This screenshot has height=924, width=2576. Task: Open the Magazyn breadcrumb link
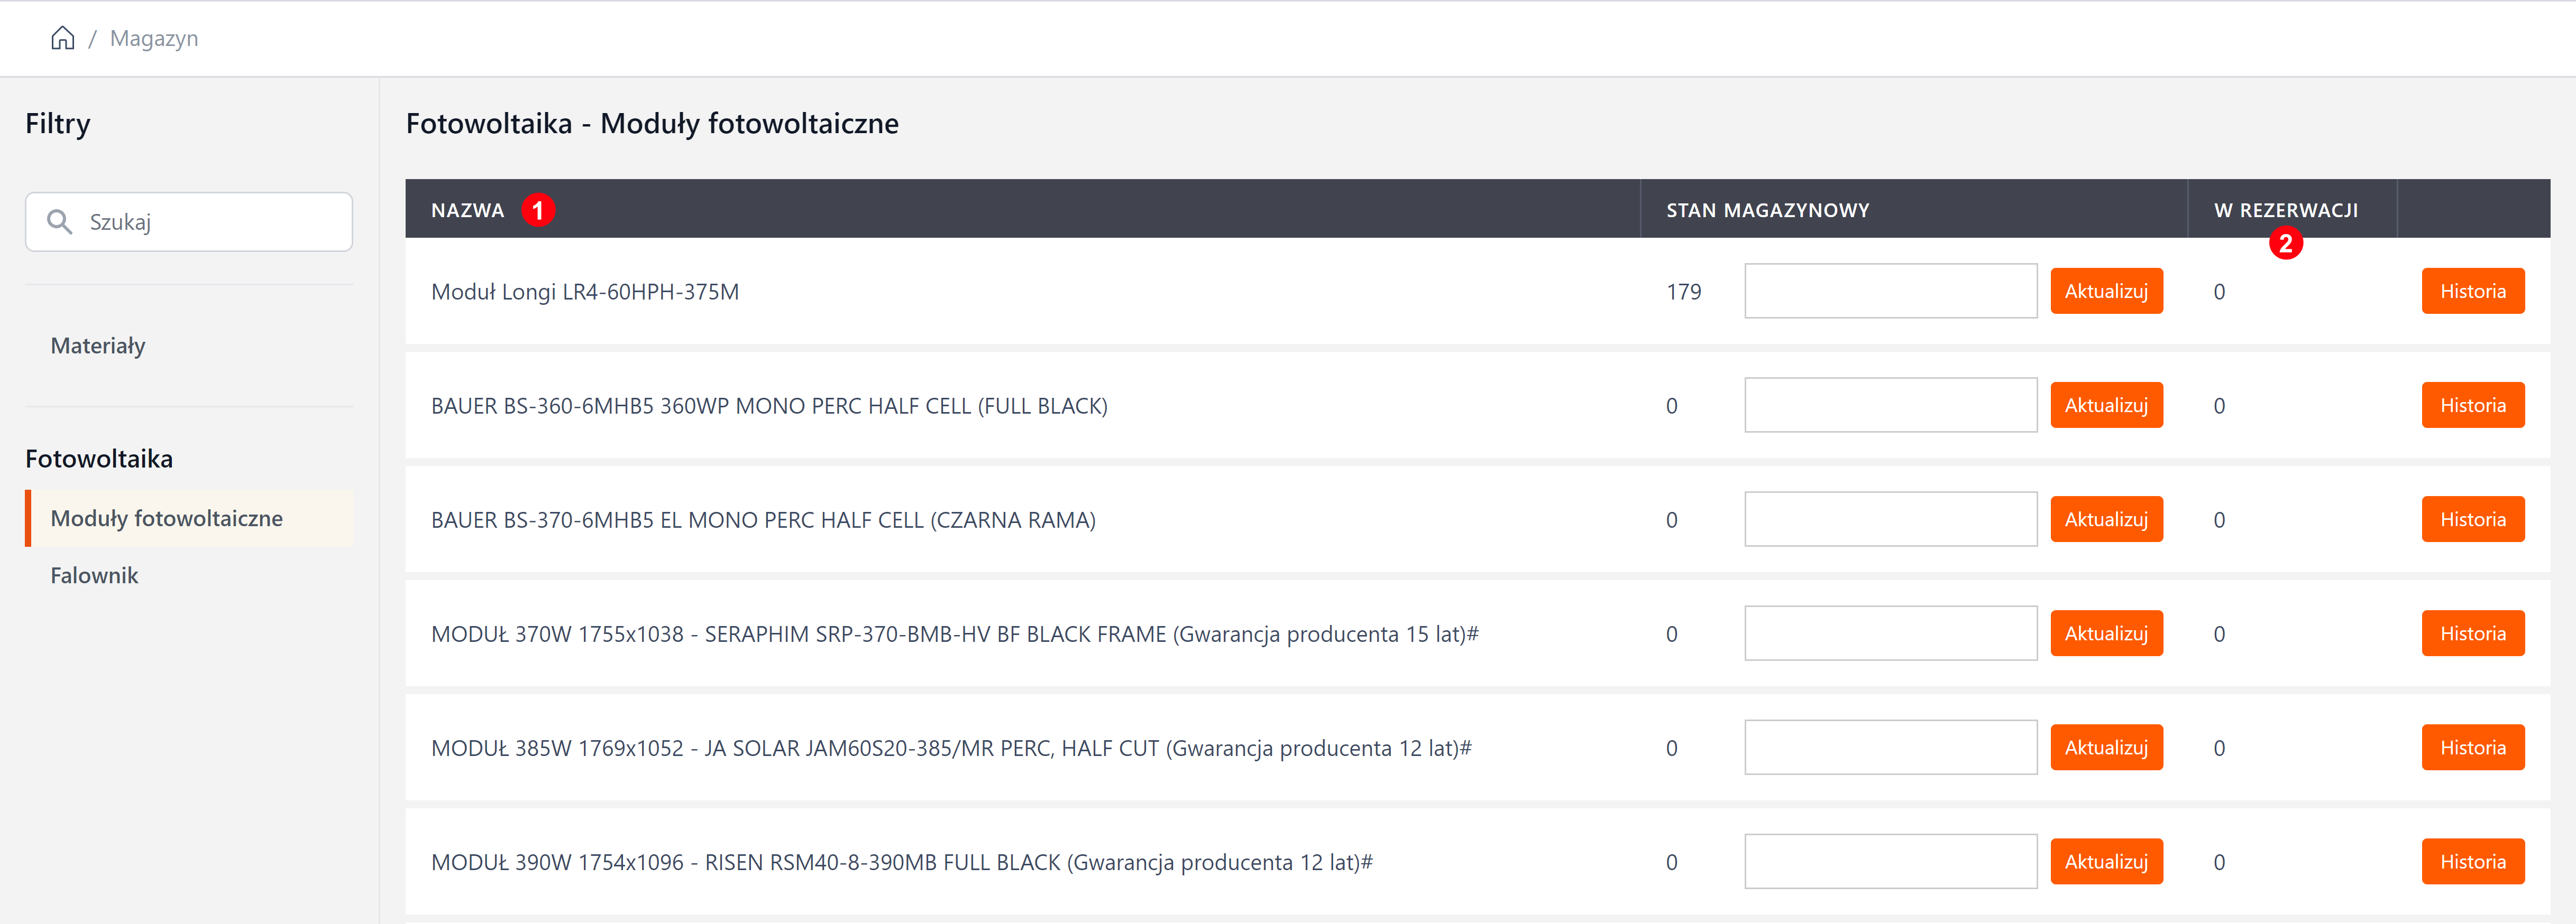pos(154,38)
